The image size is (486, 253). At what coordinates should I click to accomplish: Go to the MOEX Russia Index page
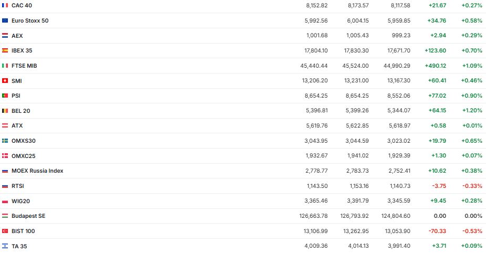point(37,171)
